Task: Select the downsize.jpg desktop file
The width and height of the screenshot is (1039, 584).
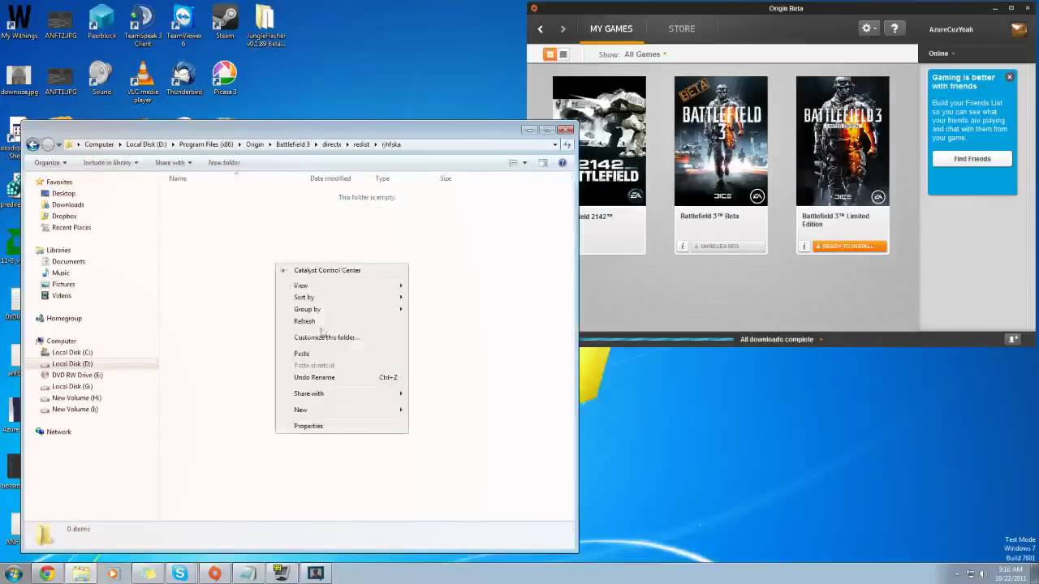Action: [19, 79]
